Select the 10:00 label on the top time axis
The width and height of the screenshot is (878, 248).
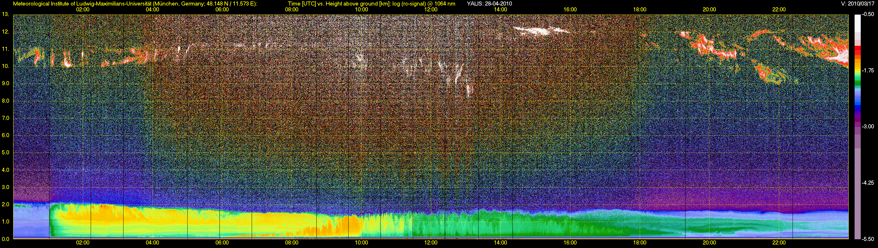pos(361,10)
